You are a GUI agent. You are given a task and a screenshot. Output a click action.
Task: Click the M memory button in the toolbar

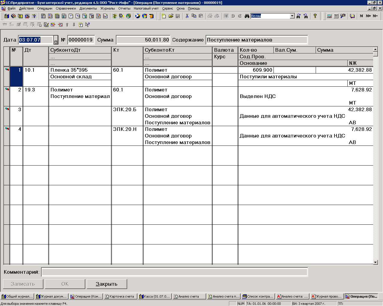(361, 16)
